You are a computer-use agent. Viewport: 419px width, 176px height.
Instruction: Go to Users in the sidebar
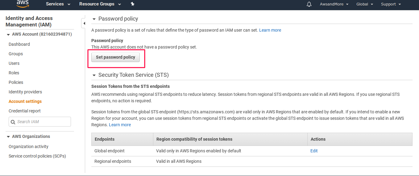(14, 63)
